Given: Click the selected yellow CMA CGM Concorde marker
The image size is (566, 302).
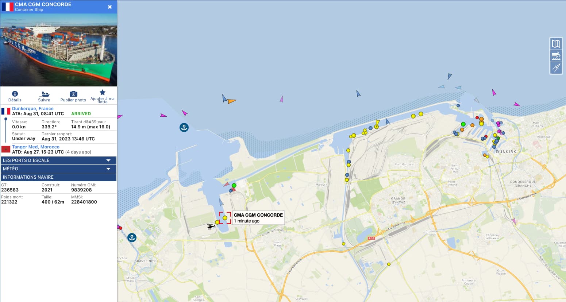Looking at the screenshot, I should [x=225, y=218].
